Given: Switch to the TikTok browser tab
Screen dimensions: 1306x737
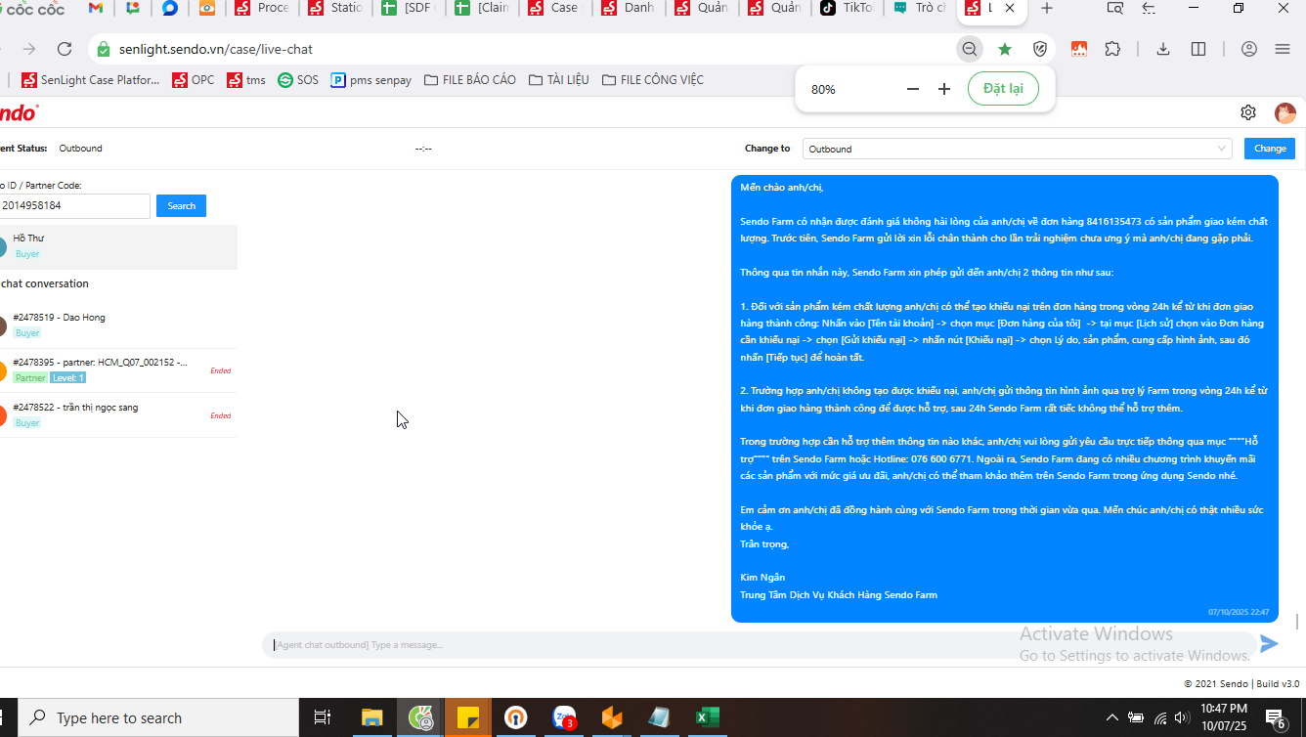Looking at the screenshot, I should pyautogui.click(x=847, y=9).
